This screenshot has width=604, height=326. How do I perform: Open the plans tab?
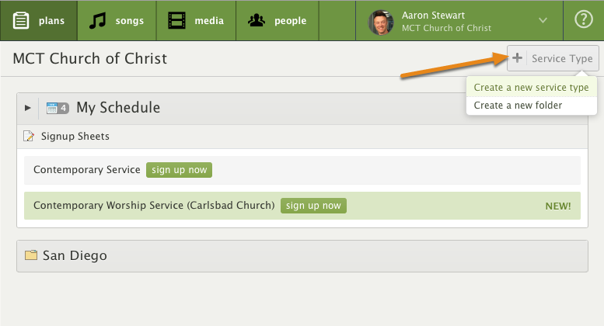pos(39,20)
